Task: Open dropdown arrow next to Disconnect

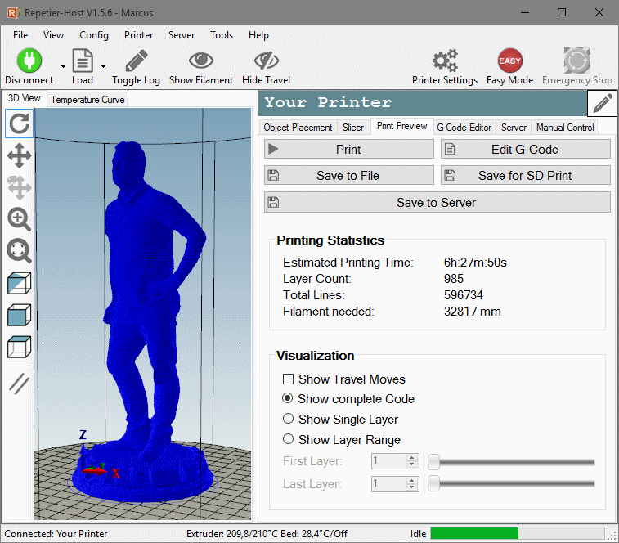Action: click(x=63, y=66)
